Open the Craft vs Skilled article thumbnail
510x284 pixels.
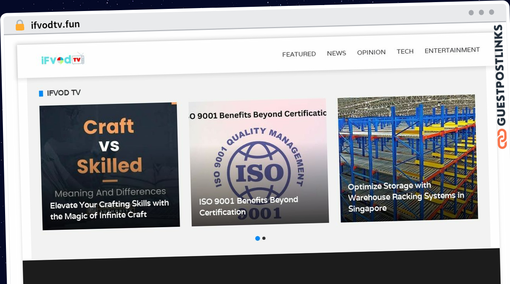point(110,166)
